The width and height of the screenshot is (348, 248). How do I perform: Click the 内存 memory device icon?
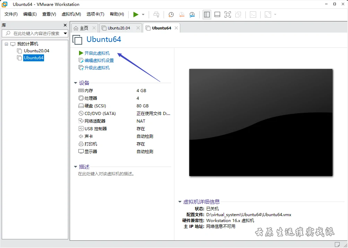pos(81,90)
